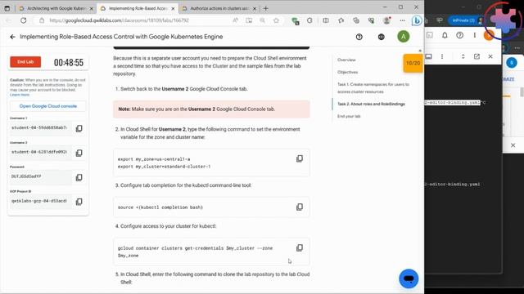Open the green A account avatar
Viewport: 524px width, 294px height.
(x=404, y=37)
